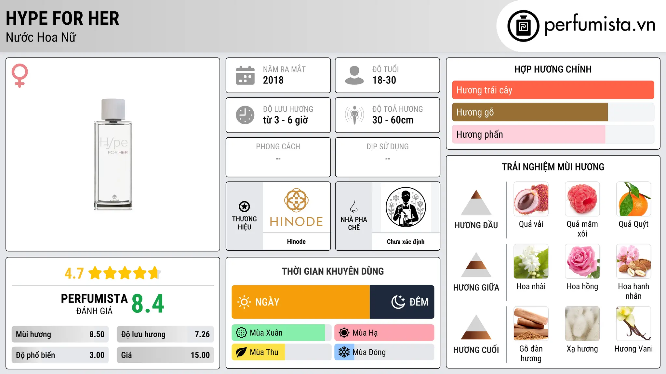This screenshot has width=666, height=374.
Task: Click the snowflake icon for Mùa Đông
Action: click(344, 352)
